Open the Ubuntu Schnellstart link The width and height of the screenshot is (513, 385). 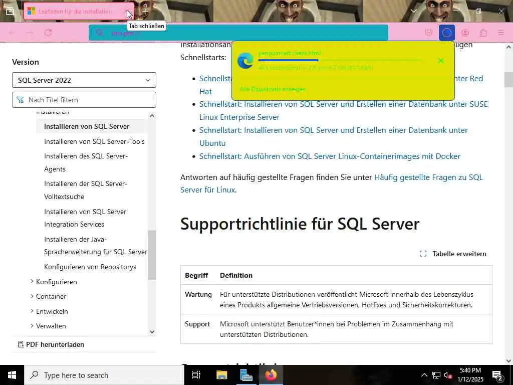tap(333, 136)
